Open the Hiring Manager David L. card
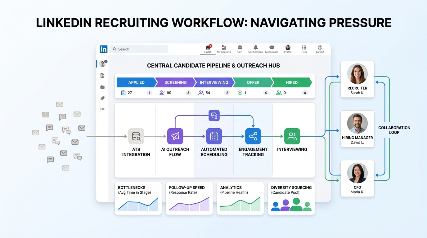This screenshot has width=427, height=238. pyautogui.click(x=357, y=129)
